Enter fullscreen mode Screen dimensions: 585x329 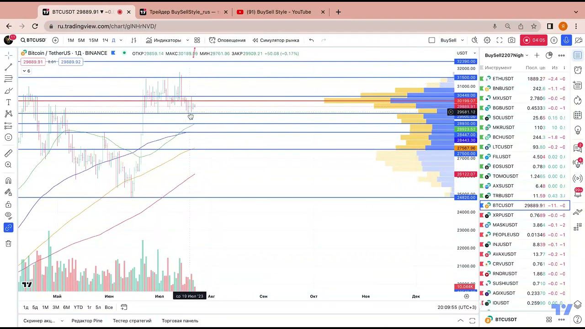pos(500,40)
